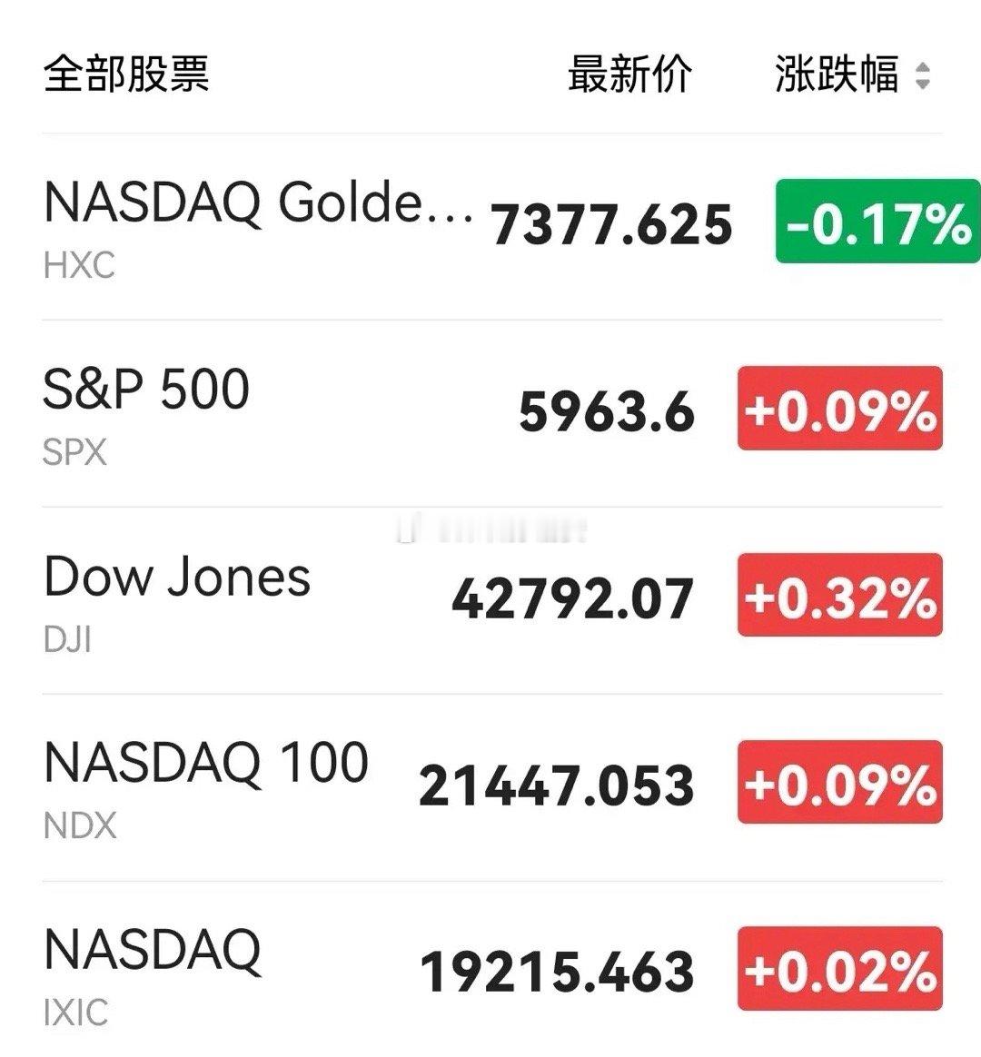Open the S&P 500 index entry

492,413
